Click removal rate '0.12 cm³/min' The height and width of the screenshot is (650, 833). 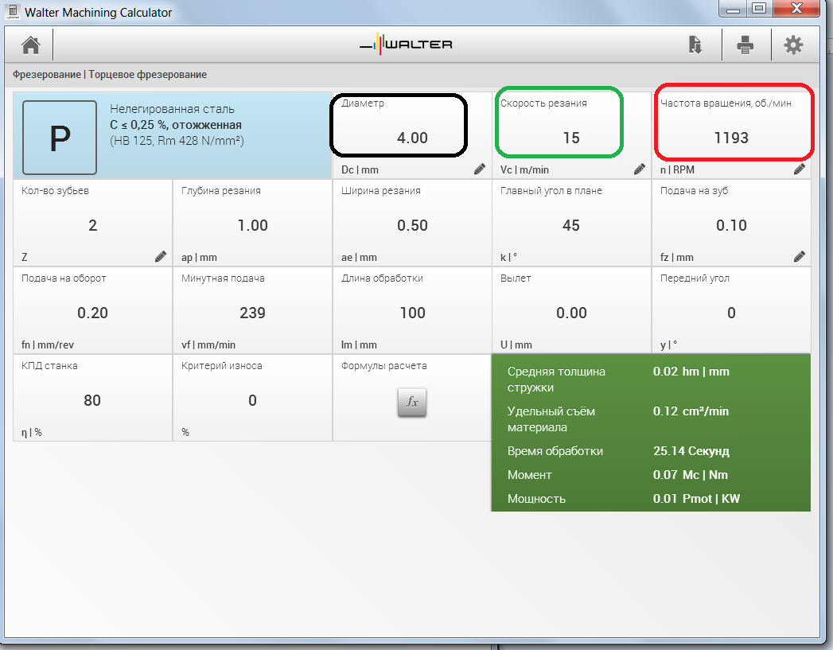tap(691, 411)
